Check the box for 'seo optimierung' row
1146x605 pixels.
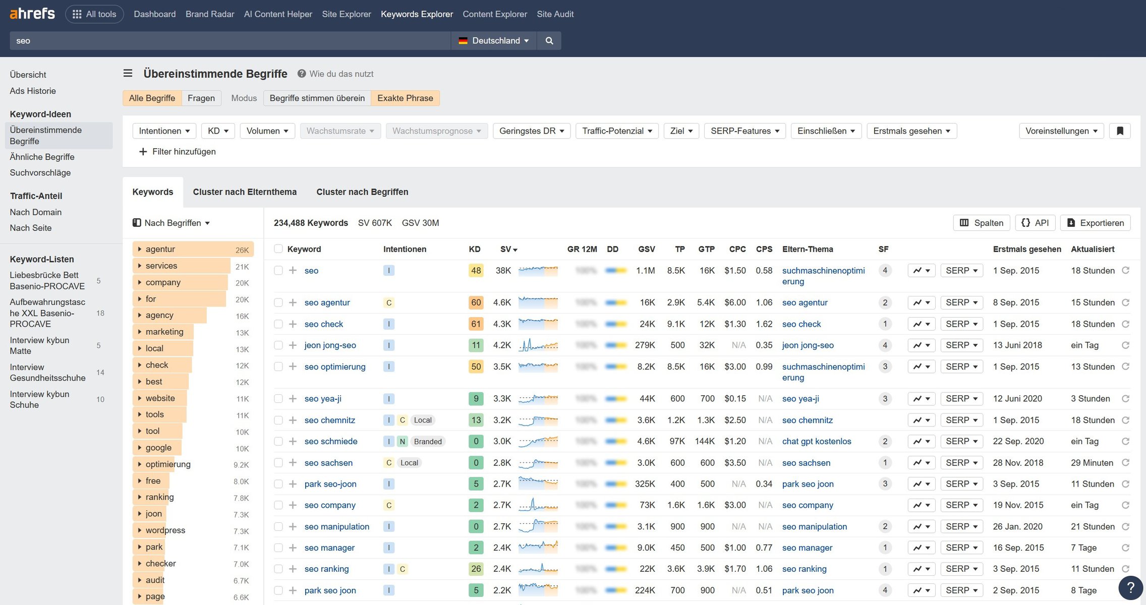278,367
